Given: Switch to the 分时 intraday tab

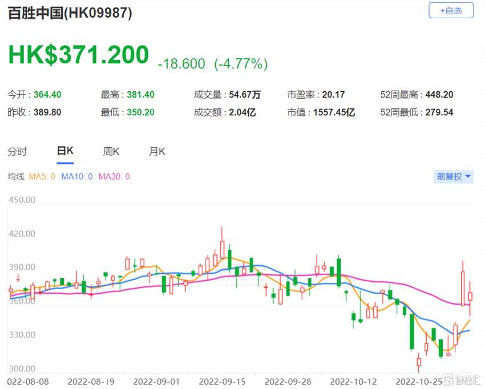Looking at the screenshot, I should pyautogui.click(x=17, y=152).
